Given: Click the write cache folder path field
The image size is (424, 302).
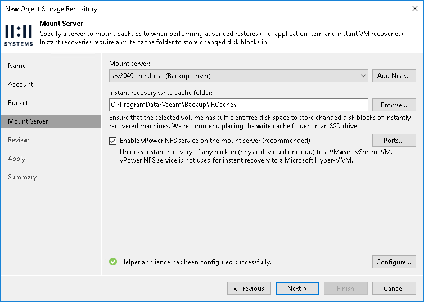Looking at the screenshot, I should pyautogui.click(x=238, y=105).
